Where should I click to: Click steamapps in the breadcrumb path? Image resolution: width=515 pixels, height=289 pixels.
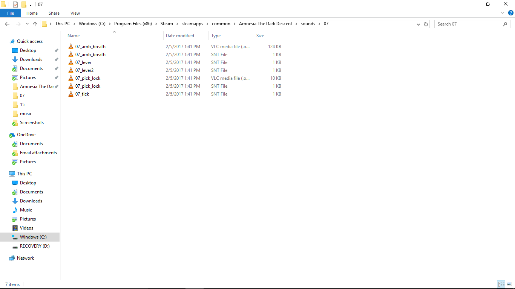click(192, 24)
